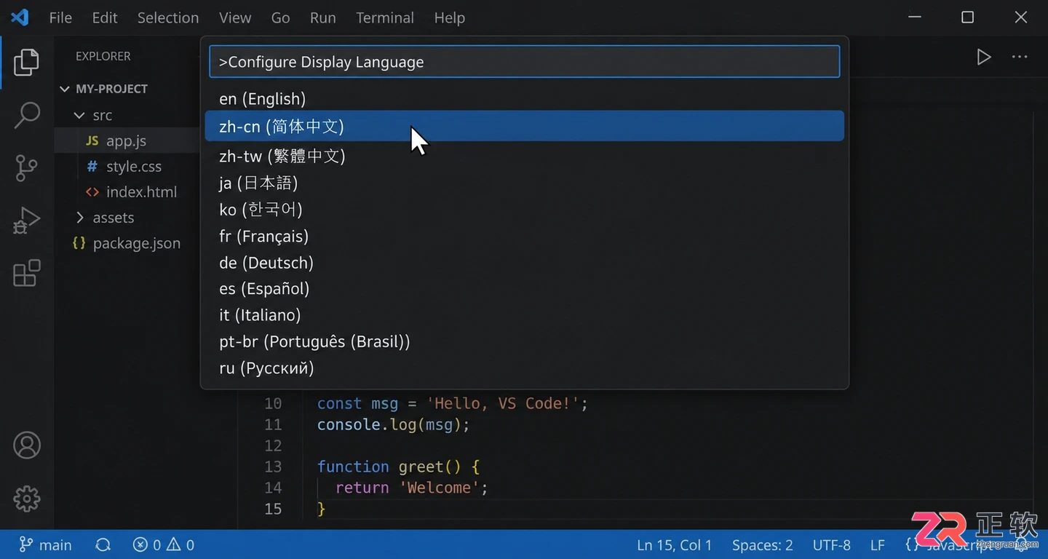Open the View menu
This screenshot has width=1048, height=559.
tap(235, 17)
